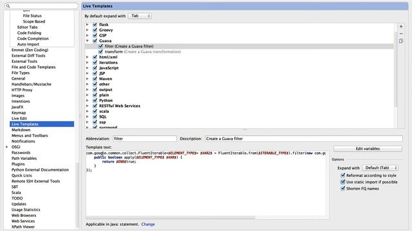Screen dimensions: 412x231
Task: Open Usage Statistics settings
Action: (26, 210)
